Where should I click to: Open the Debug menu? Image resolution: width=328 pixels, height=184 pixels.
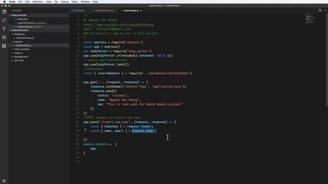point(65,2)
